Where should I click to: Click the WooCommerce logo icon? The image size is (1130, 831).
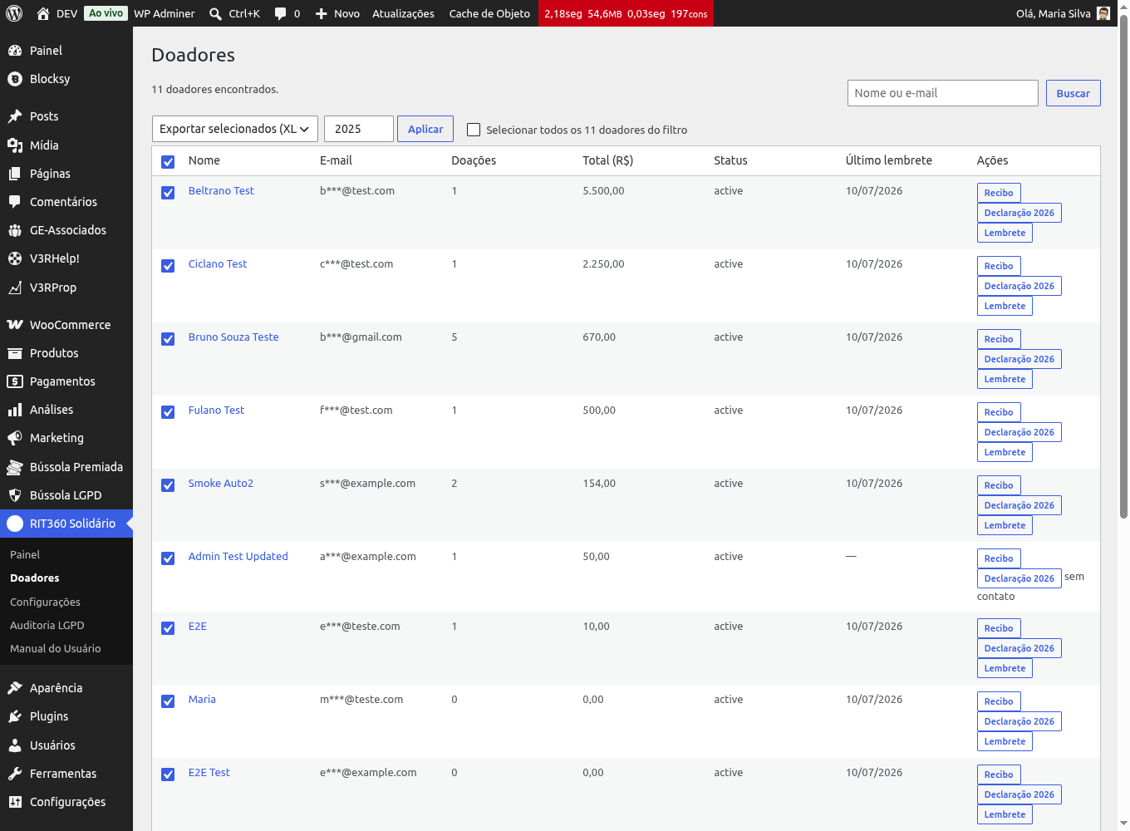click(15, 325)
